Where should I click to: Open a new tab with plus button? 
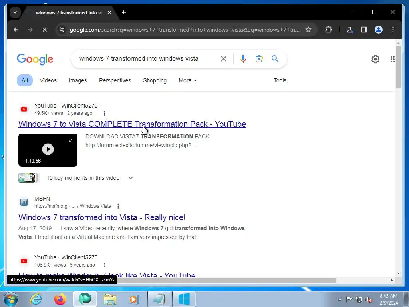click(124, 12)
